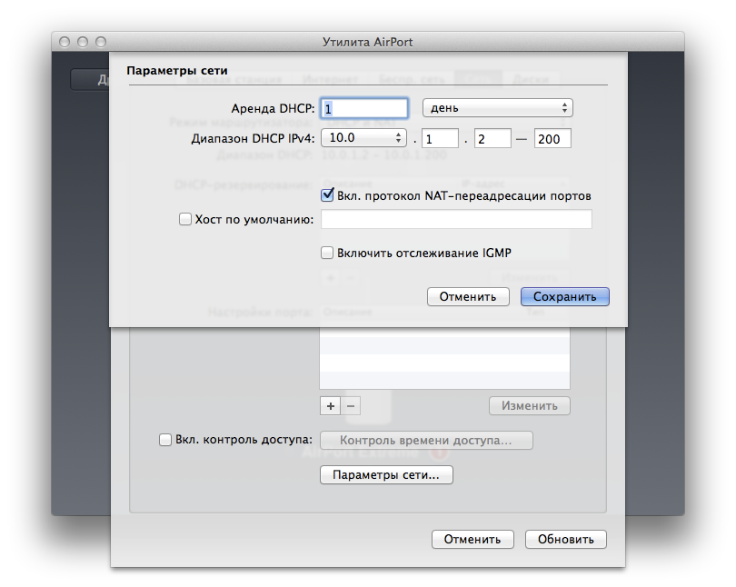Remove a port setting with the minus button
Image resolution: width=736 pixels, height=587 pixels.
click(x=351, y=406)
